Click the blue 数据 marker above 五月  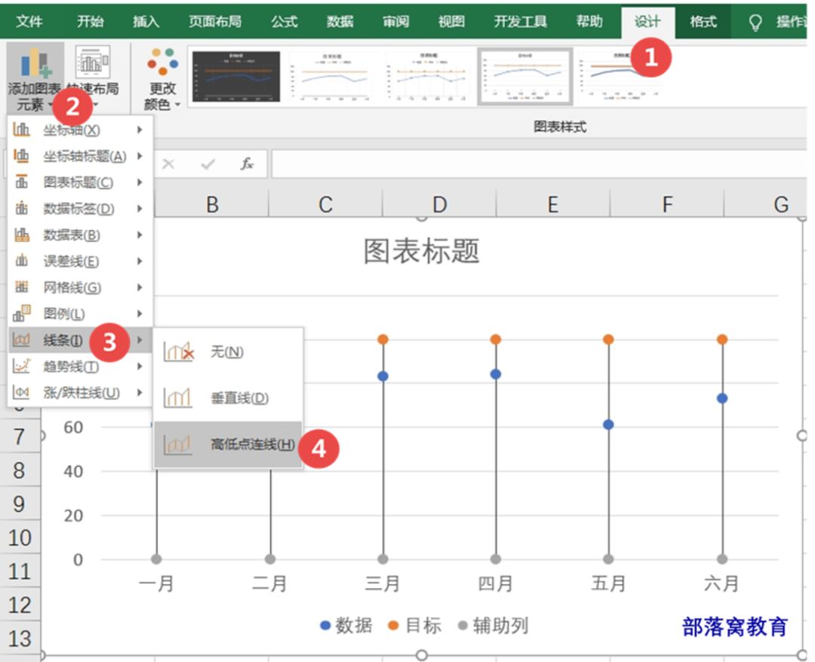click(x=608, y=424)
